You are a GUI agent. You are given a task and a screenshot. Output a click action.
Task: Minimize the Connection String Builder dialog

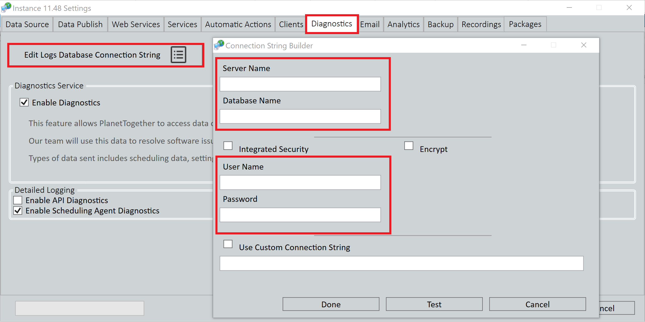[x=524, y=45]
